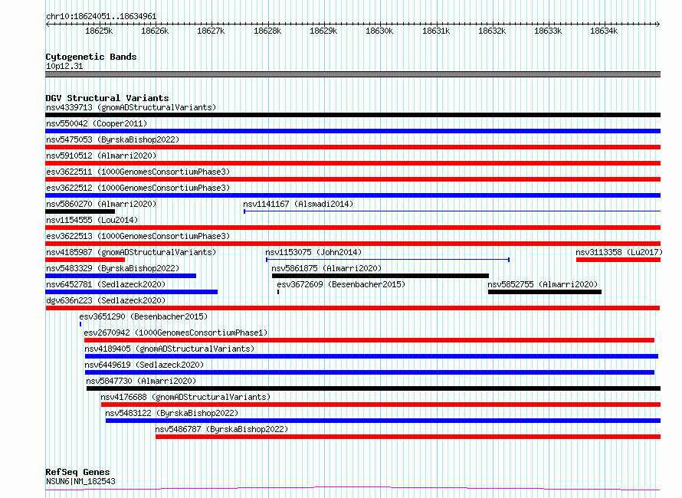Click the 18631k ruler tick label
The height and width of the screenshot is (498, 682).
(x=436, y=31)
